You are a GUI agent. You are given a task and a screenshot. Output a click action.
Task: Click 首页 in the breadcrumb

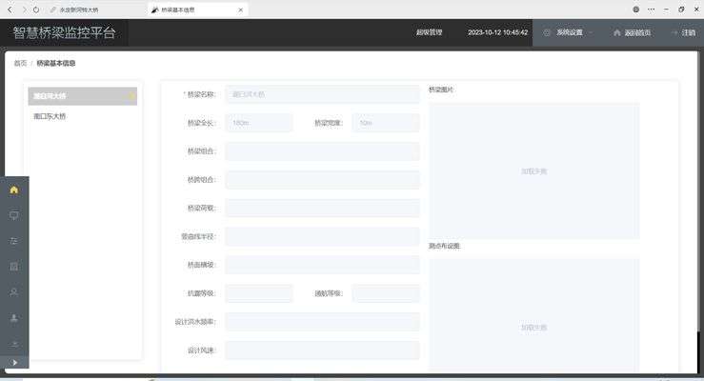pos(20,64)
